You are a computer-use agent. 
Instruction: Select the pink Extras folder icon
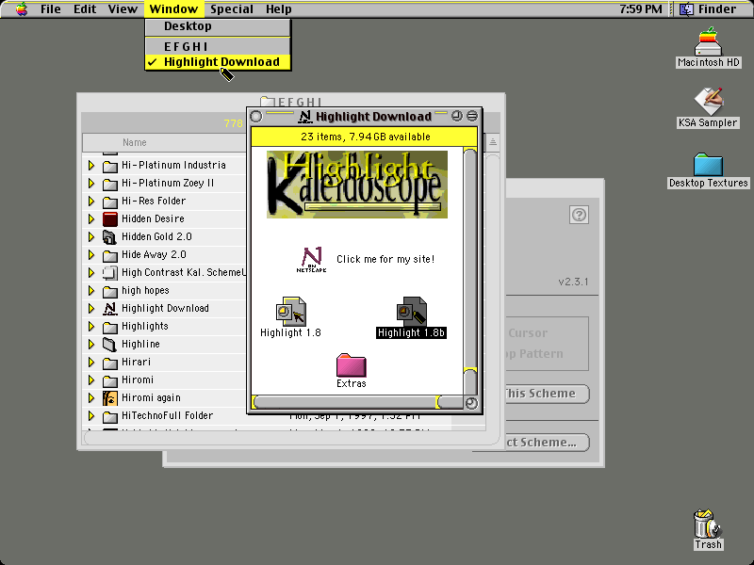(351, 365)
